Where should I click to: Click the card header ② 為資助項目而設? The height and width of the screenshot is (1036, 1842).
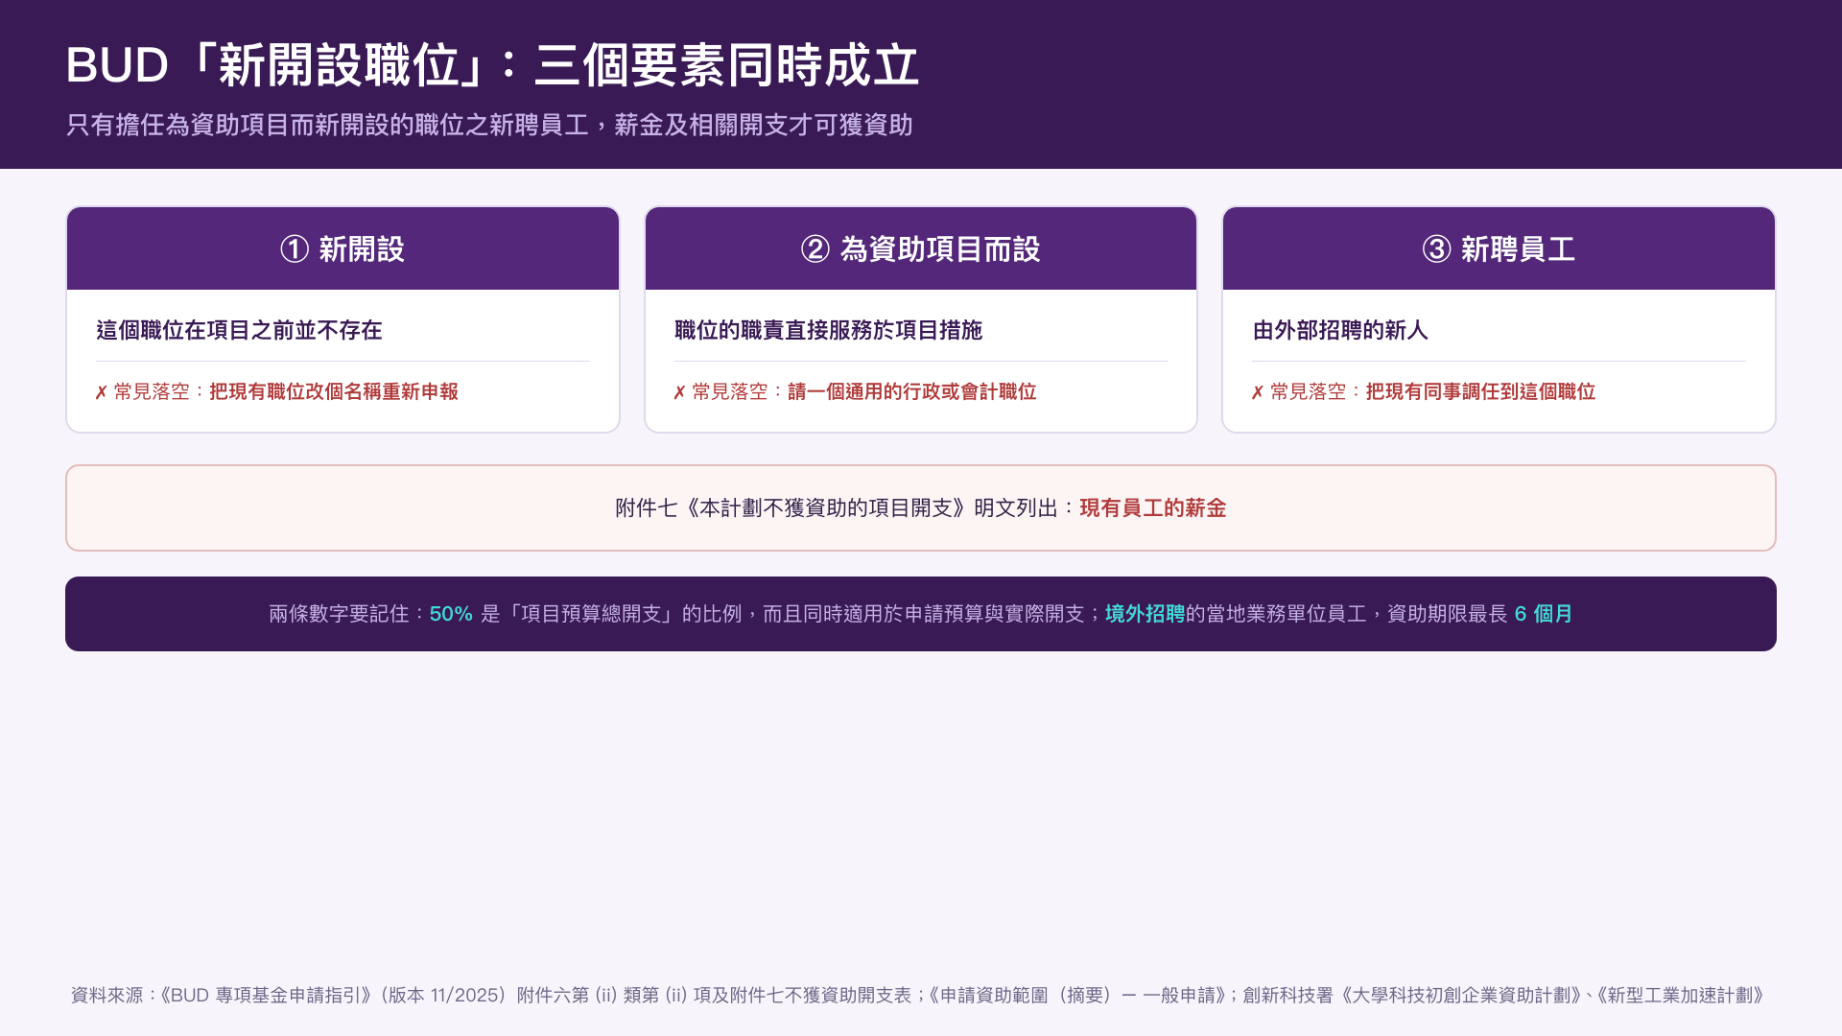click(921, 248)
